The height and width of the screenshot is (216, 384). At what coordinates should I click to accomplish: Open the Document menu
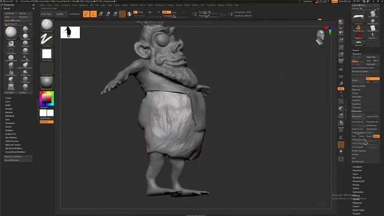pos(65,5)
